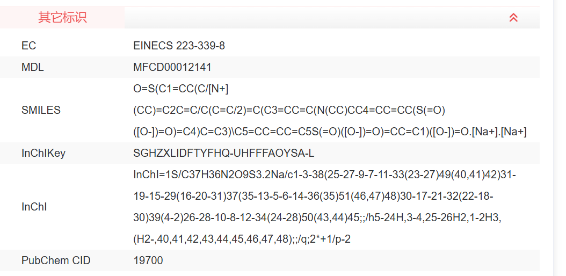566x276 pixels.
Task: Click the MDL number MFCD00012141
Action: tap(172, 67)
